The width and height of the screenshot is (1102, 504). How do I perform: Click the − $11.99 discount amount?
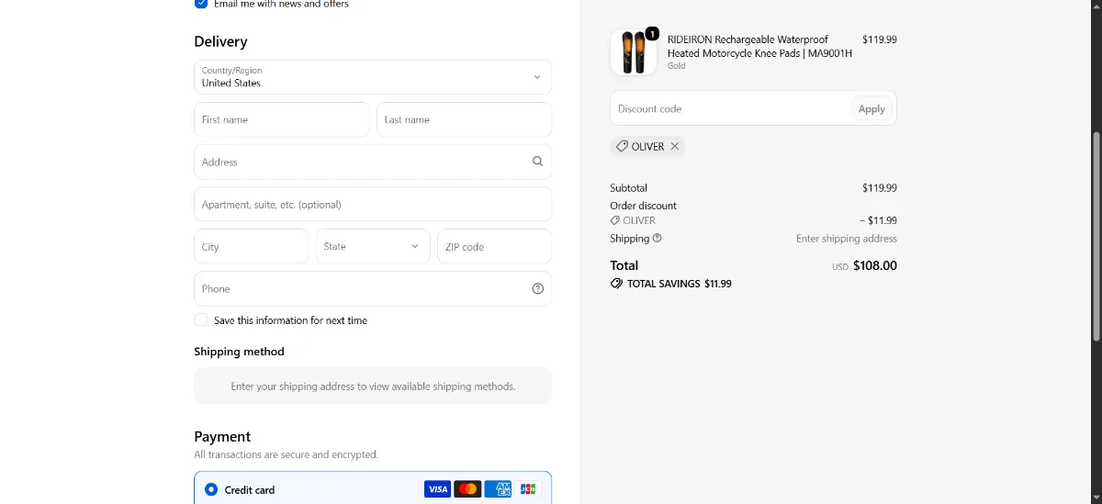point(879,220)
